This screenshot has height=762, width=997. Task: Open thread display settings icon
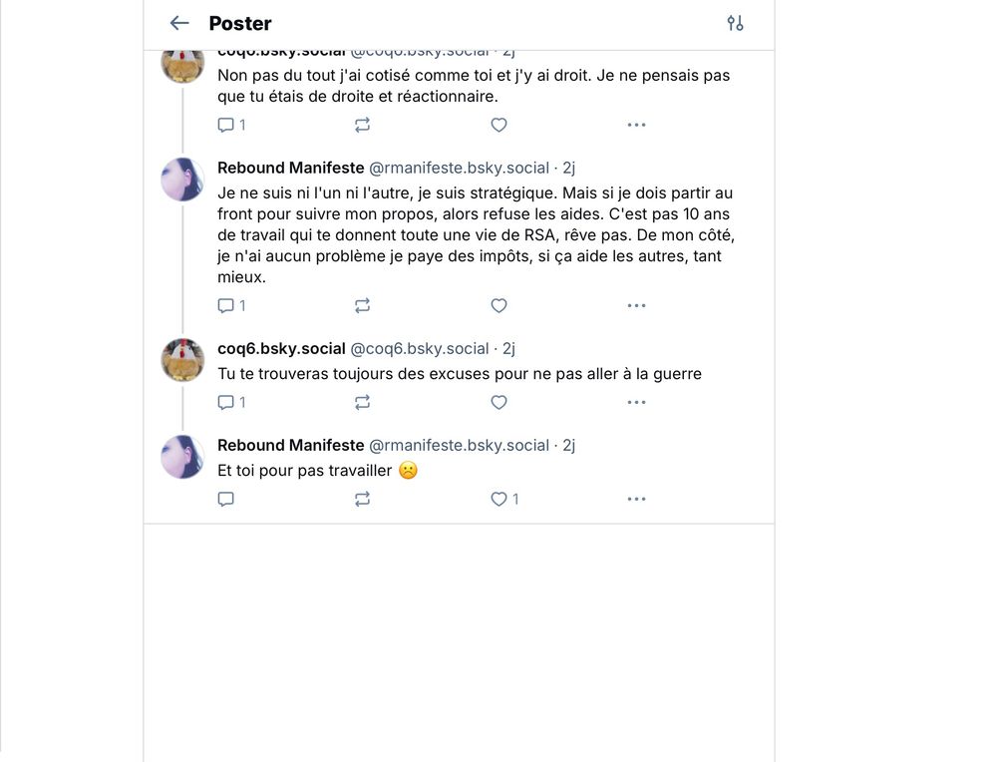(735, 23)
